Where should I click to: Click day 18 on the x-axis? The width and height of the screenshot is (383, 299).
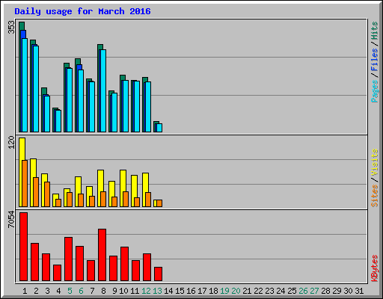(213, 291)
